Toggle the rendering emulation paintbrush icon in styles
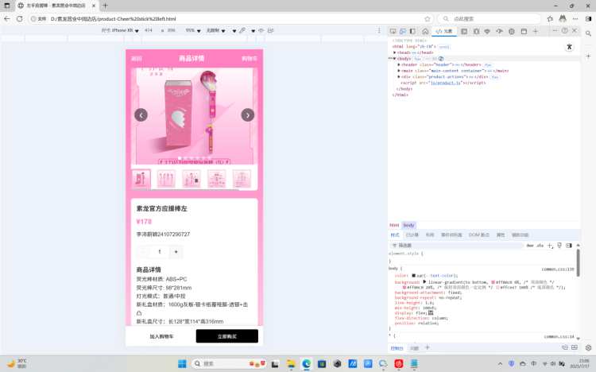This screenshot has height=372, width=596. (x=559, y=246)
